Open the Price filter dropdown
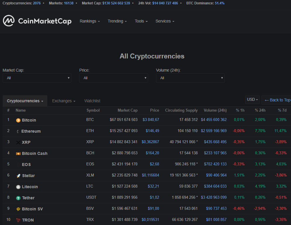This screenshot has width=291, height=225. (113, 78)
